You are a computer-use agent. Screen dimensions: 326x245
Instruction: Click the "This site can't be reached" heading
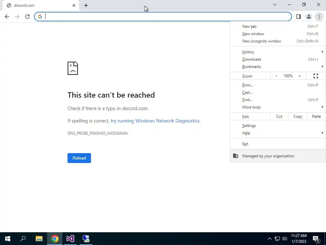(x=111, y=95)
